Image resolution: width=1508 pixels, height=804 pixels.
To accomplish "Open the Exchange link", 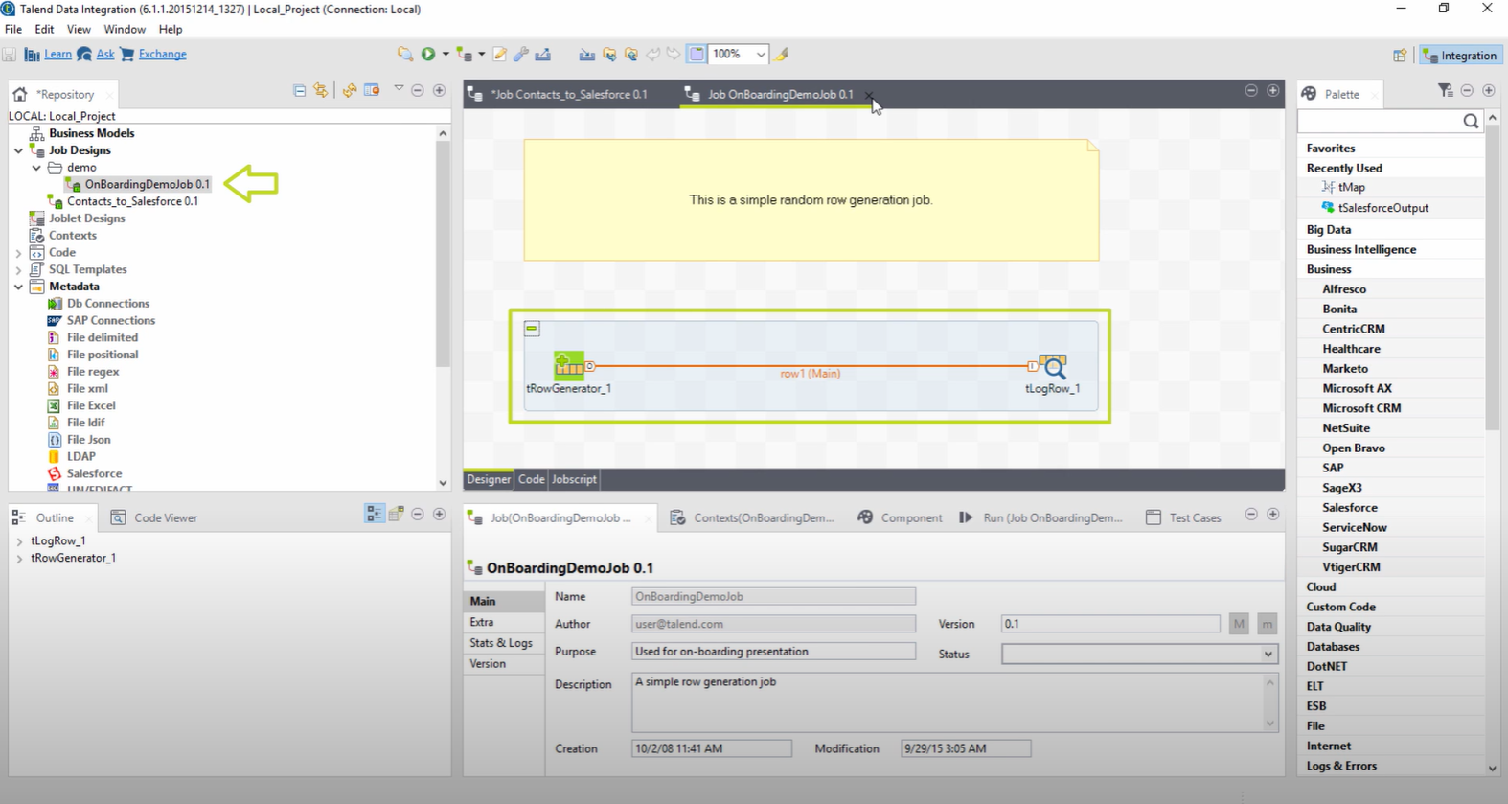I will [162, 55].
